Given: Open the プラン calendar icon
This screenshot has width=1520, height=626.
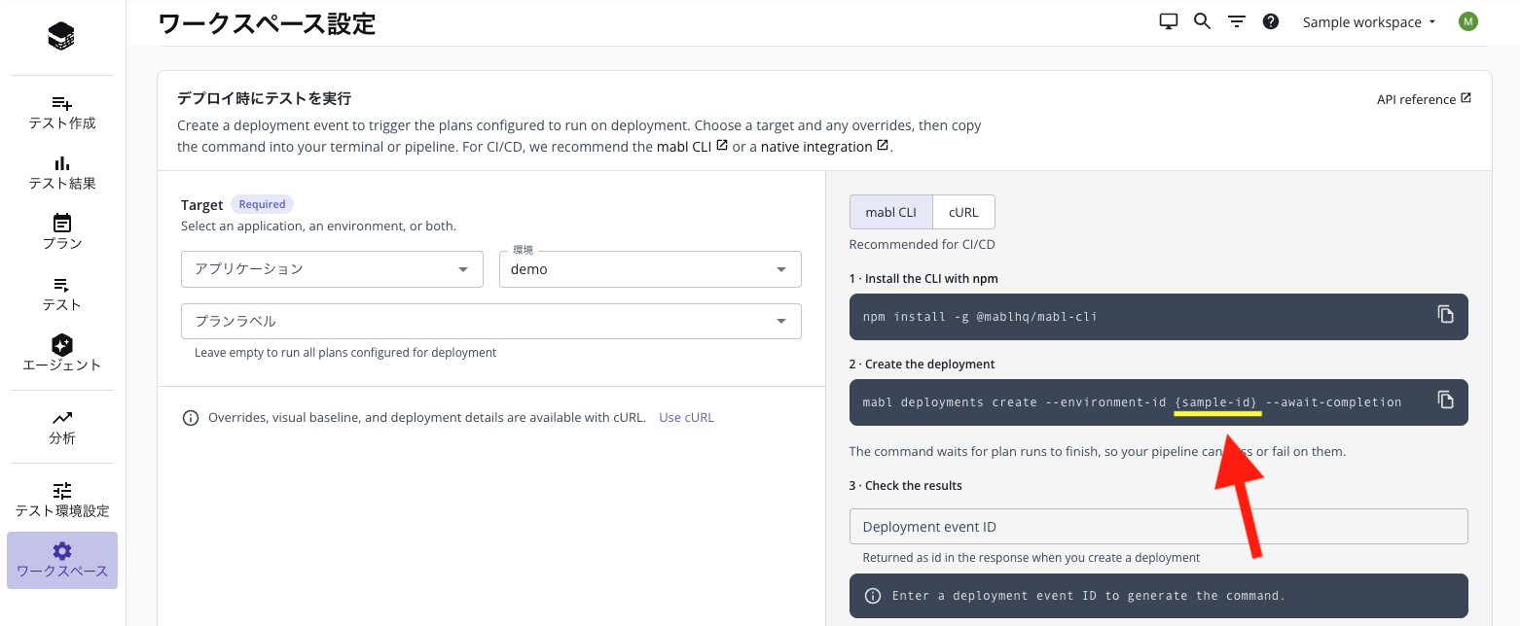Looking at the screenshot, I should coord(62,224).
